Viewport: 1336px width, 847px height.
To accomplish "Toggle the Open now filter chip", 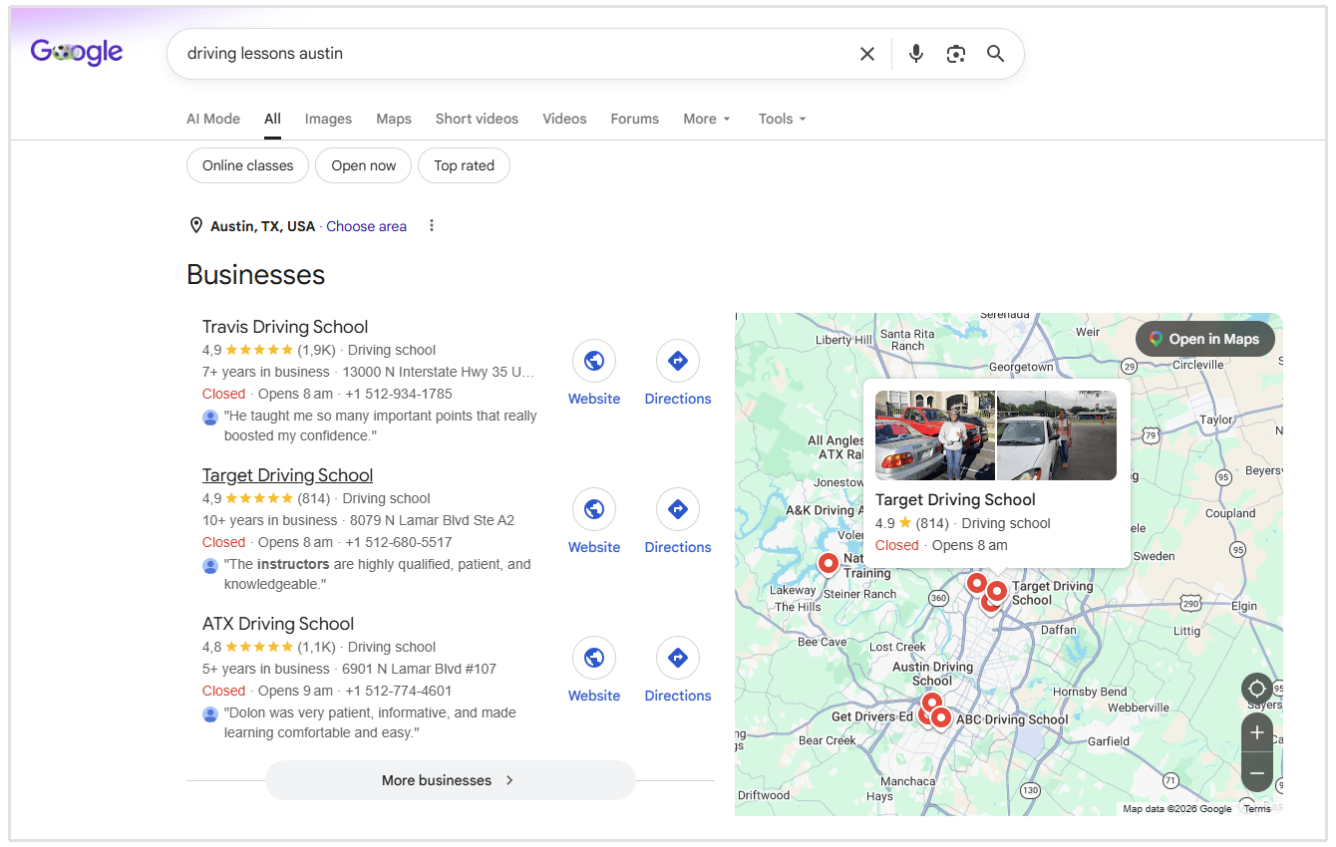I will coord(364,165).
